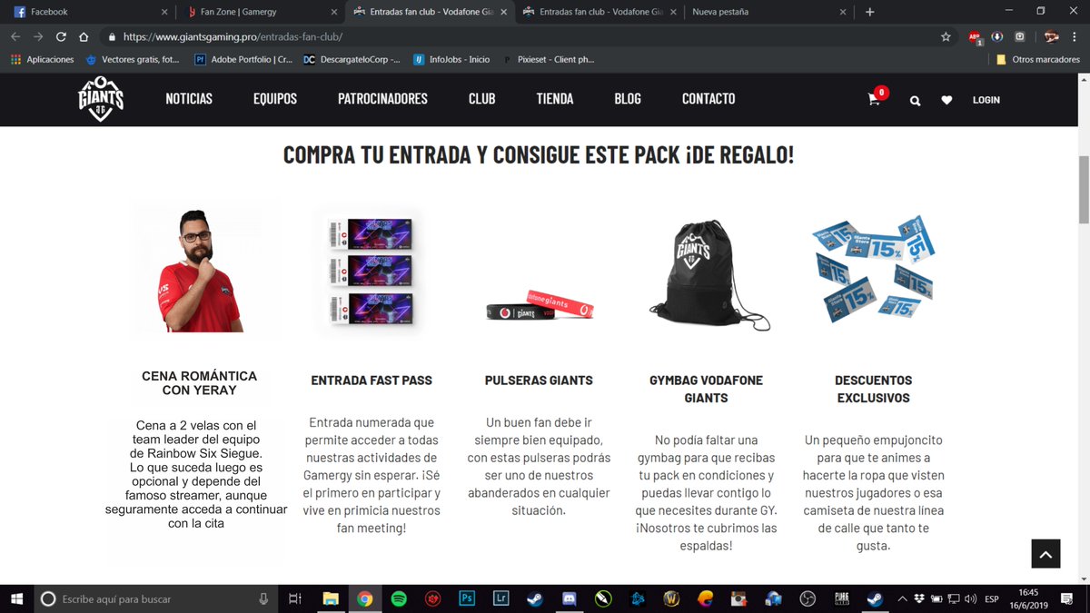Click the browser home icon

84,37
